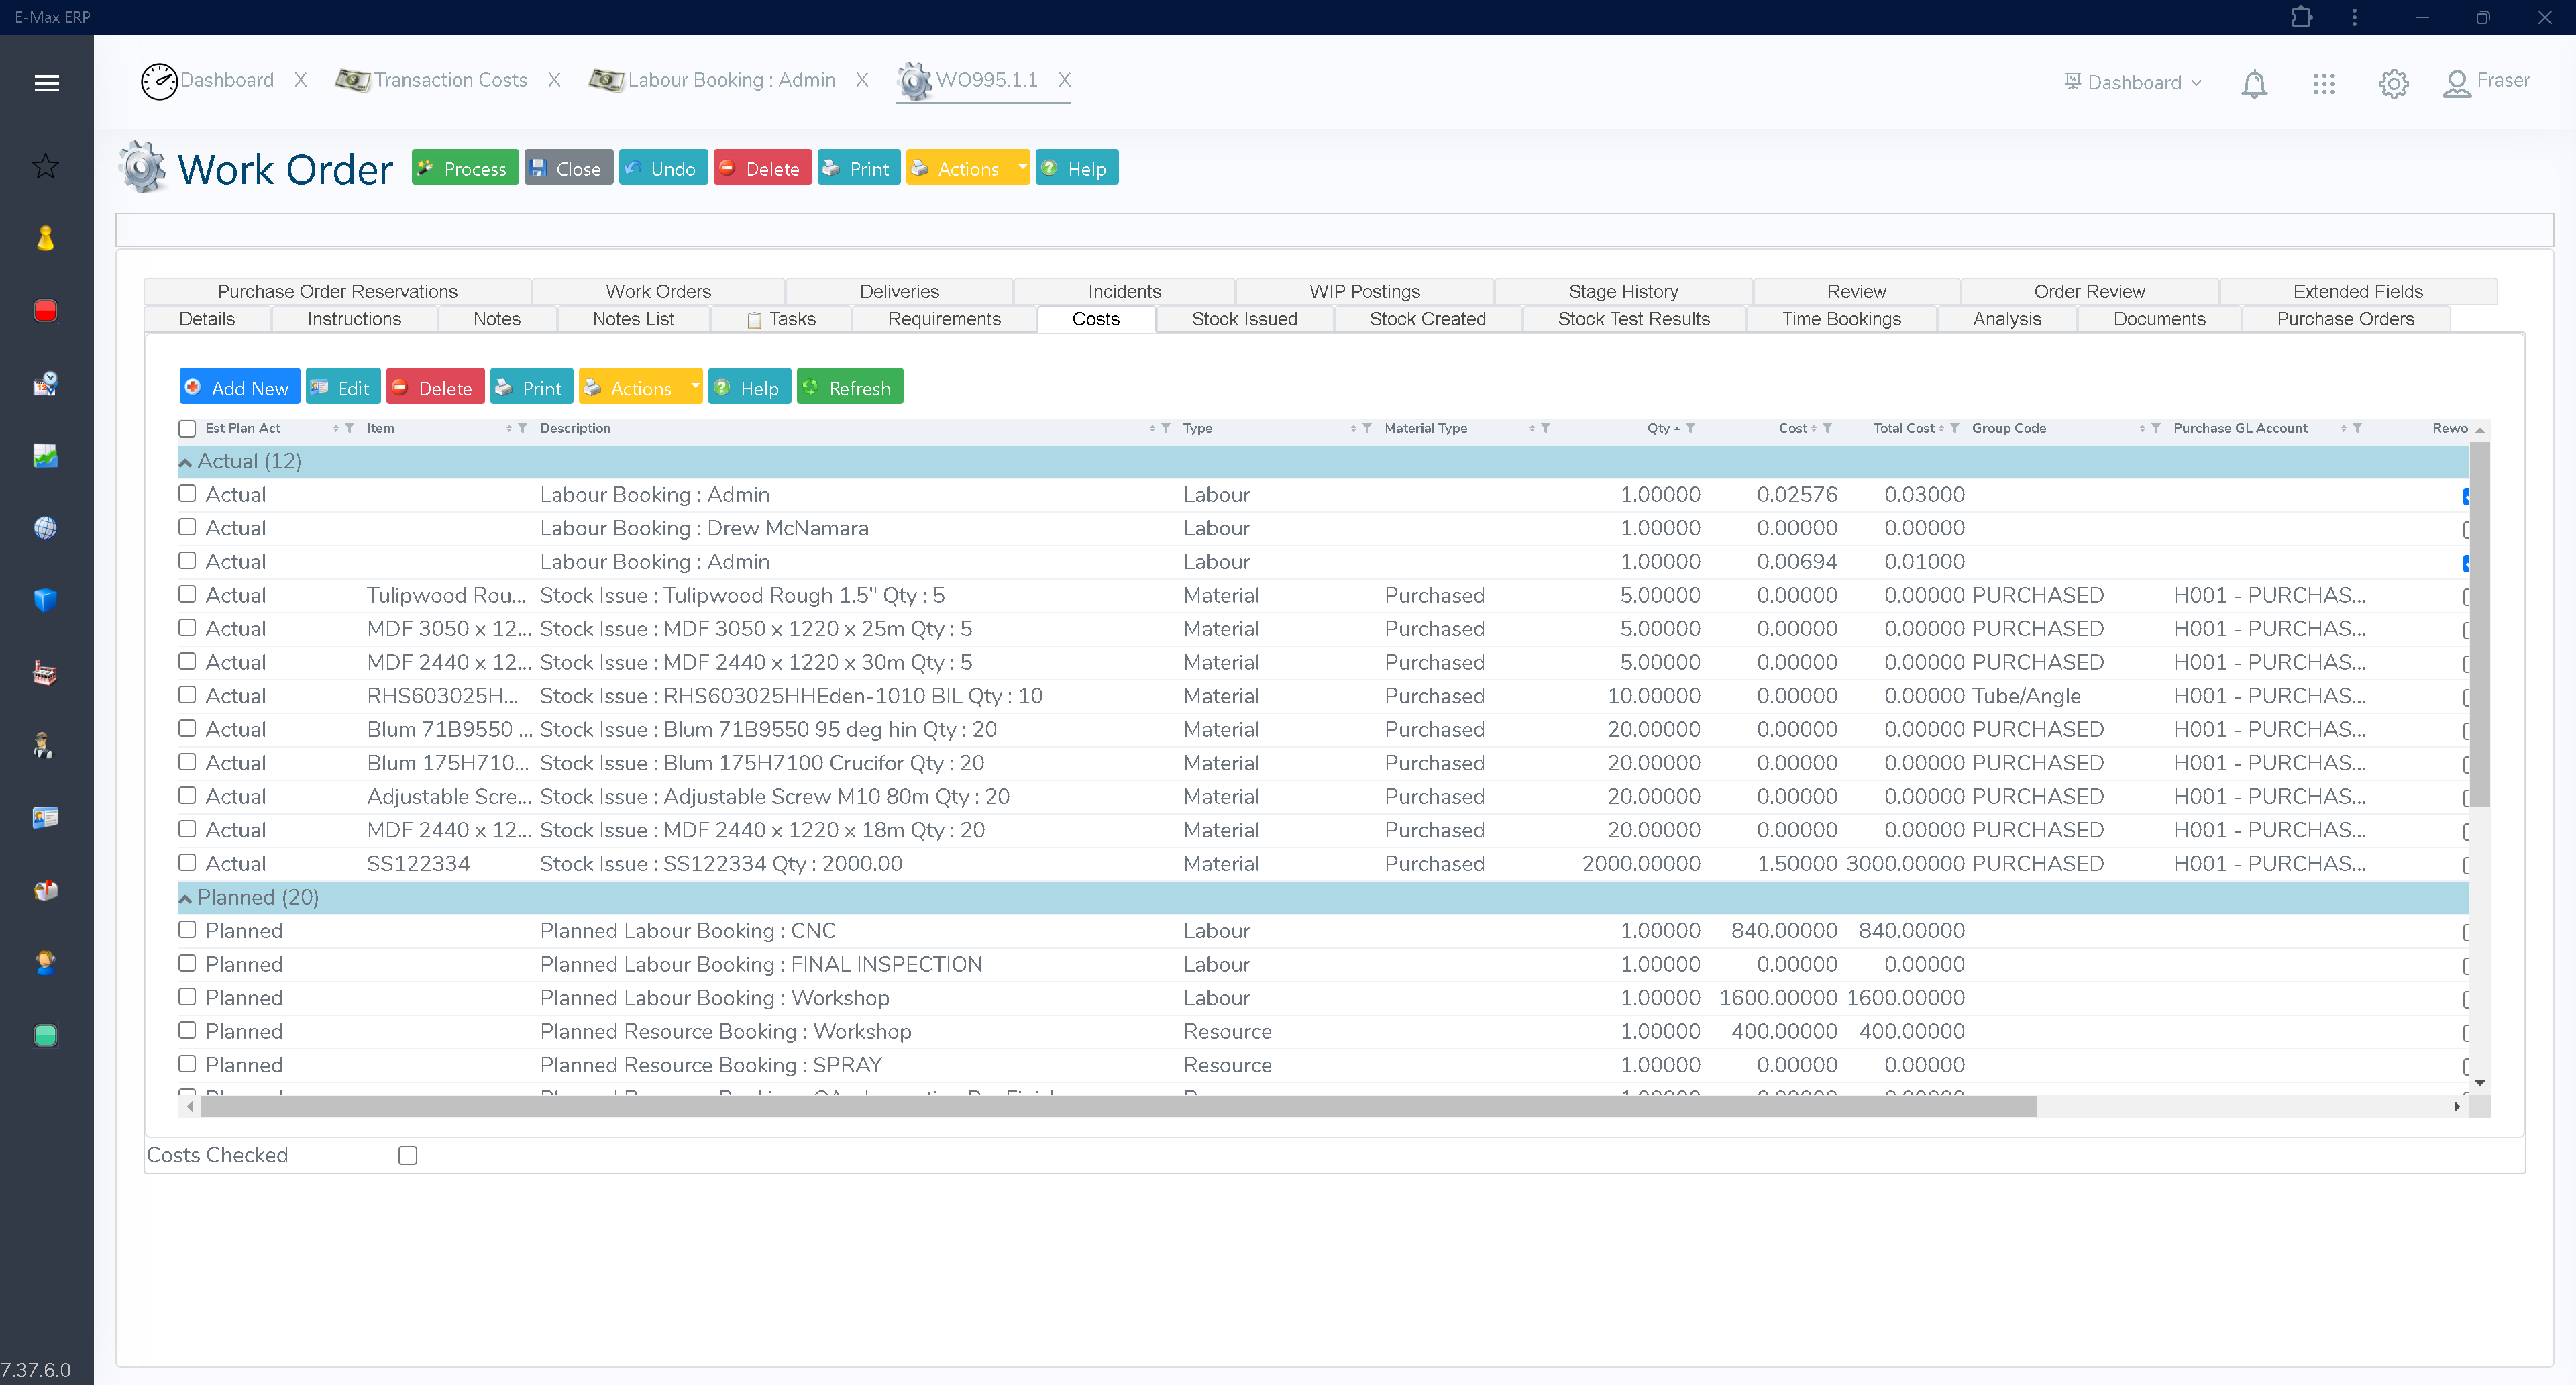Click the Process button
The width and height of the screenshot is (2576, 1385).
pyautogui.click(x=464, y=167)
